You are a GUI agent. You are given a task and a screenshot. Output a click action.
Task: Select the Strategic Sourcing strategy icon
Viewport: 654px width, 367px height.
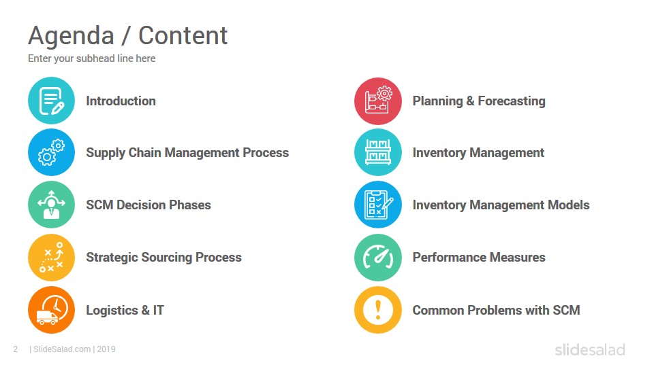pos(51,257)
